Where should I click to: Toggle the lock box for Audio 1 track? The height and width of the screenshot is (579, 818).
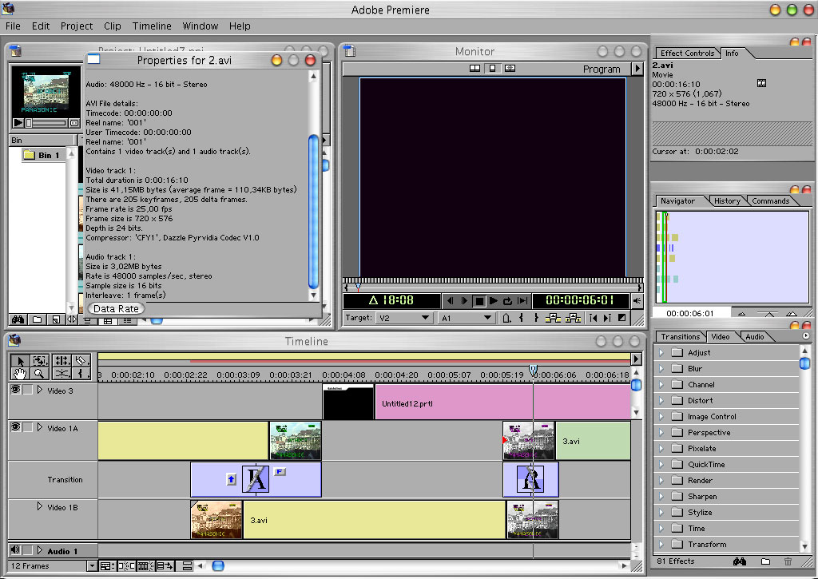point(28,549)
